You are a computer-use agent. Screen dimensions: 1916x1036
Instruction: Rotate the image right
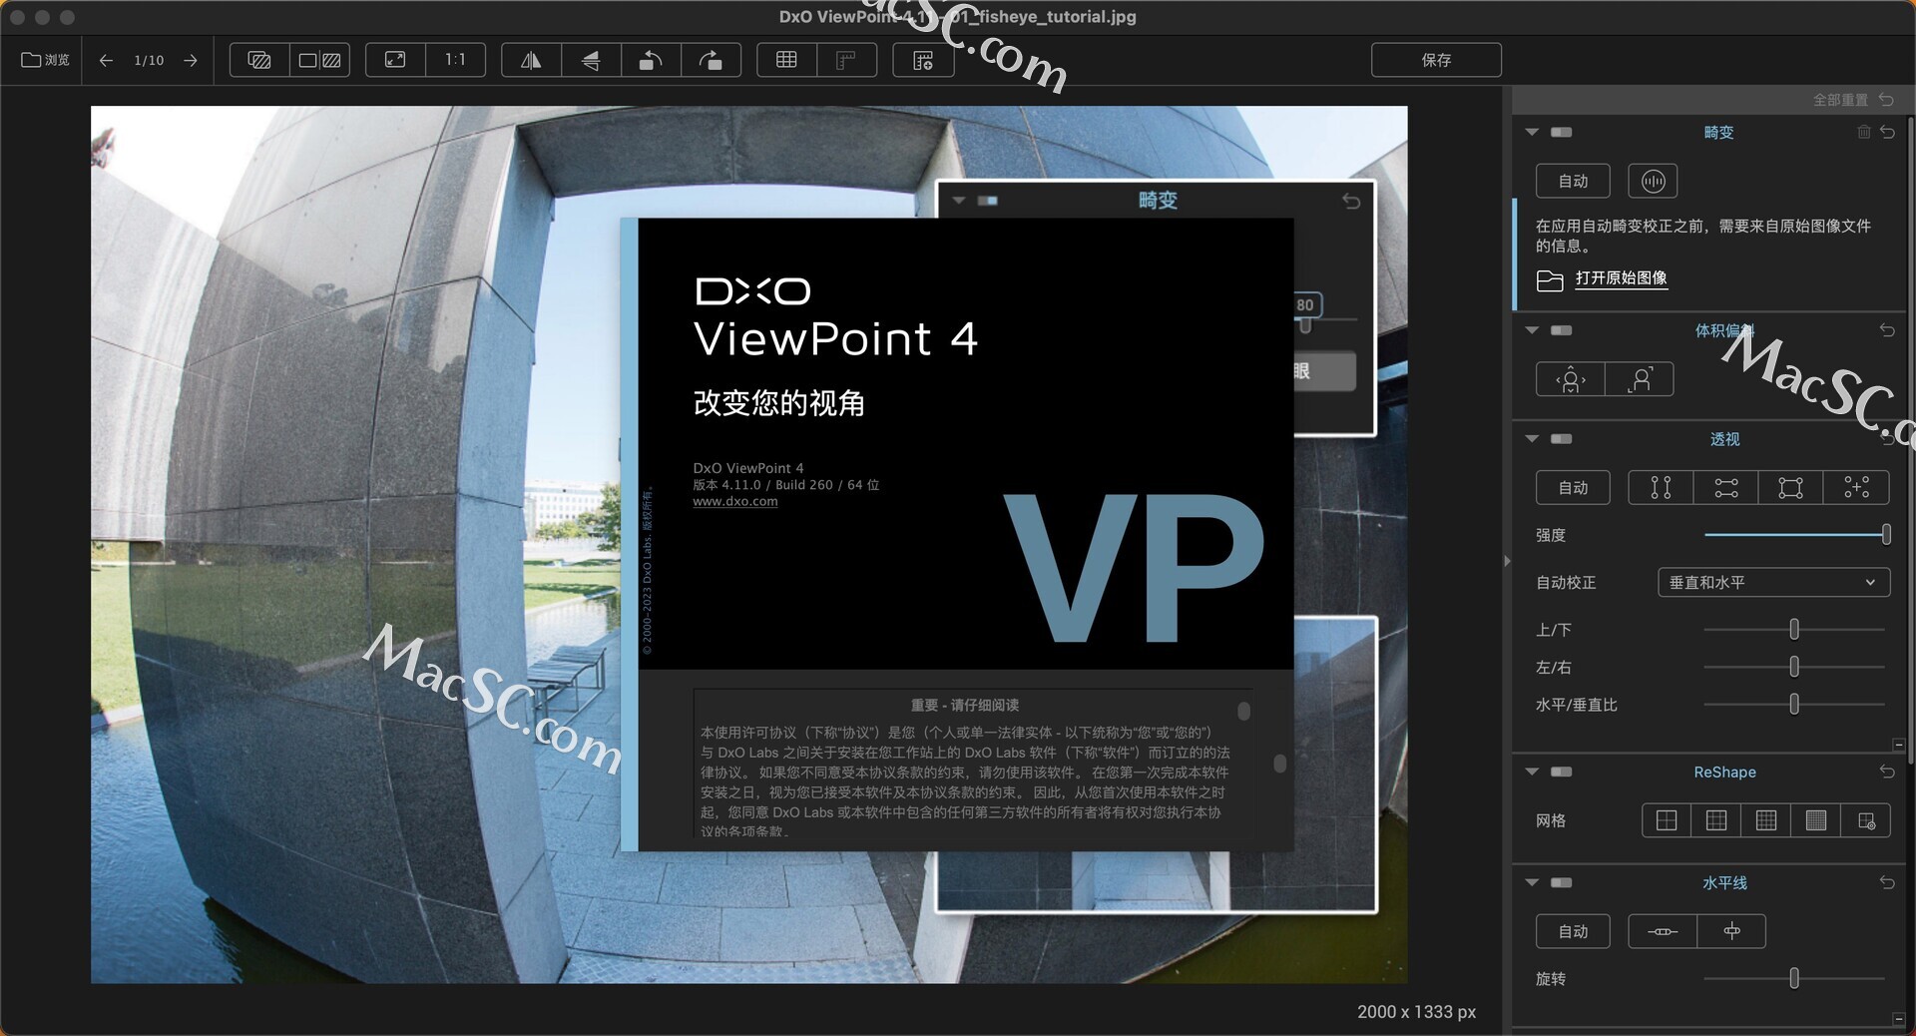(711, 60)
